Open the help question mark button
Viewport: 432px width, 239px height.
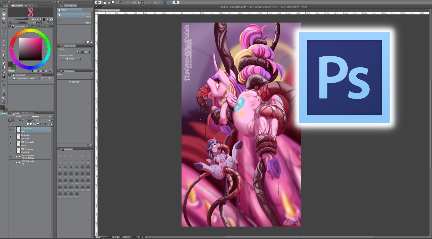pos(176,2)
